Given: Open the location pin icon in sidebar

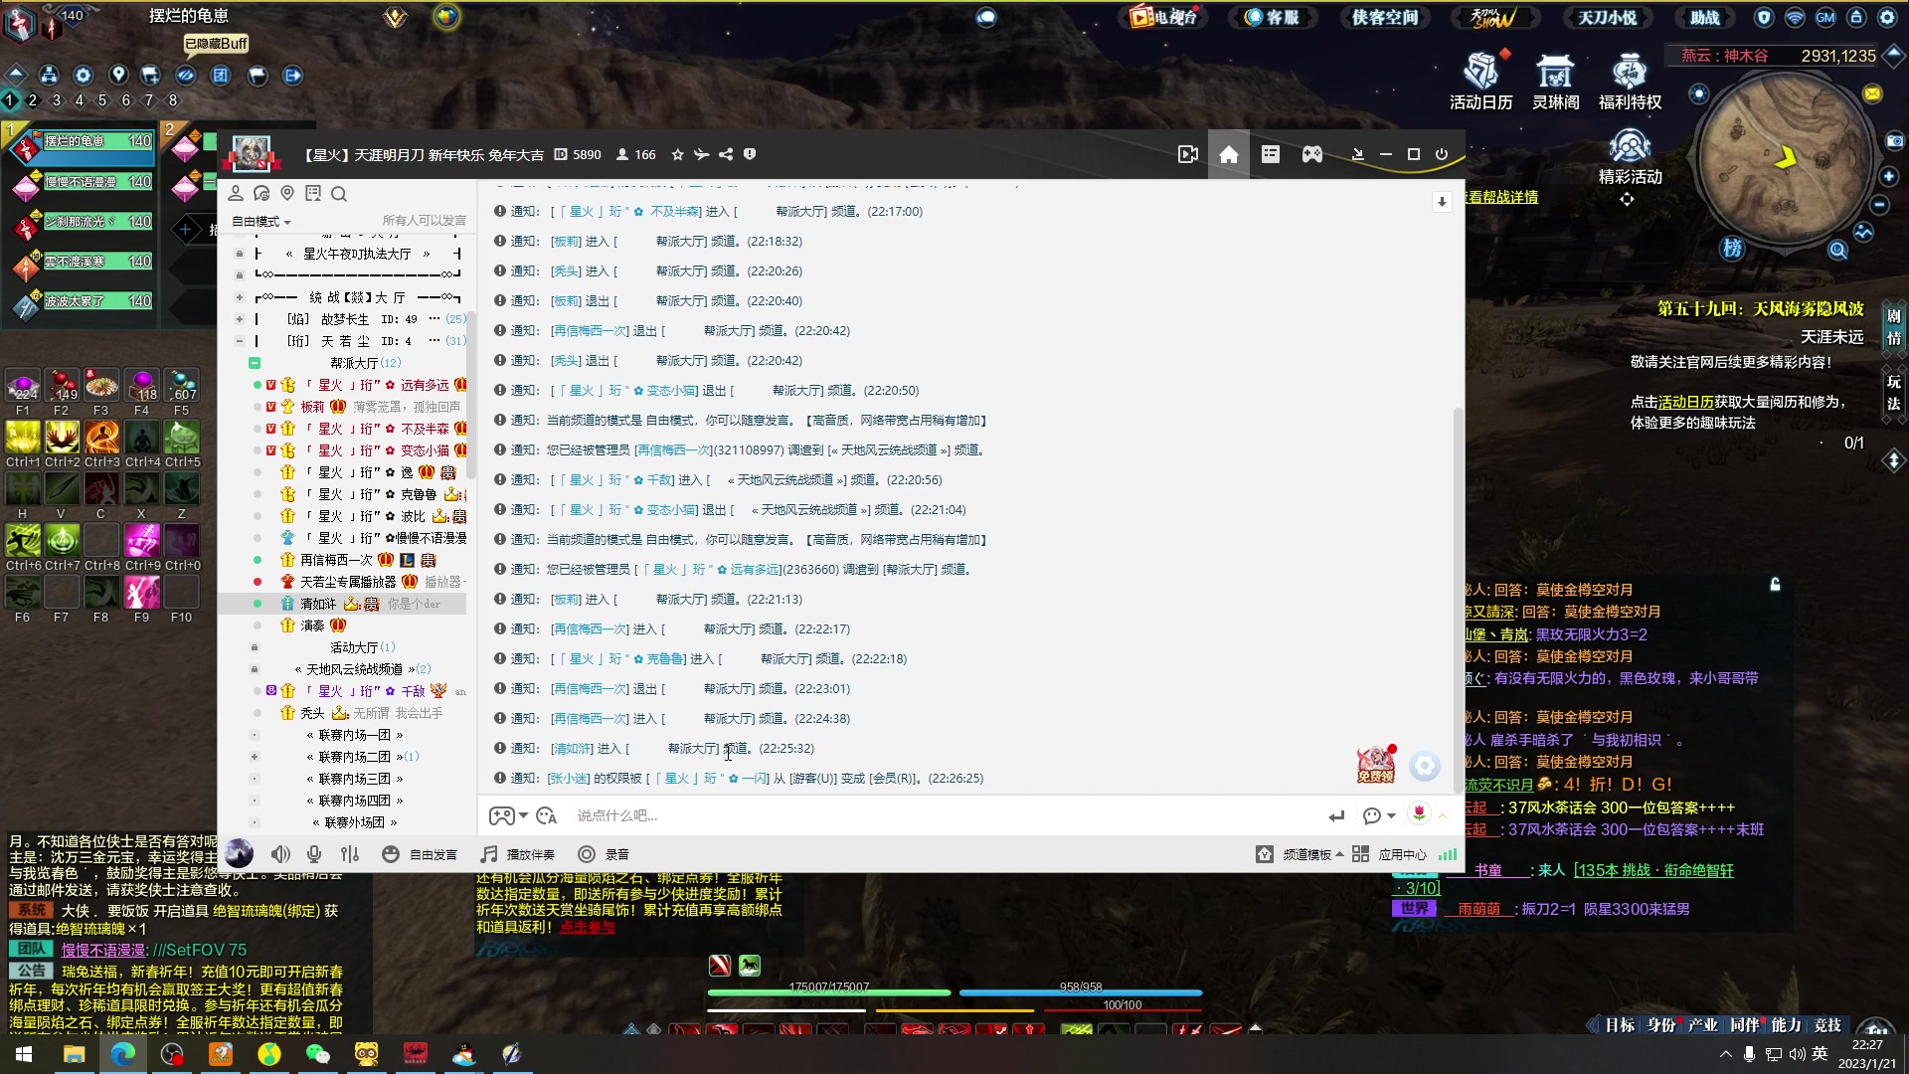Looking at the screenshot, I should pos(287,193).
